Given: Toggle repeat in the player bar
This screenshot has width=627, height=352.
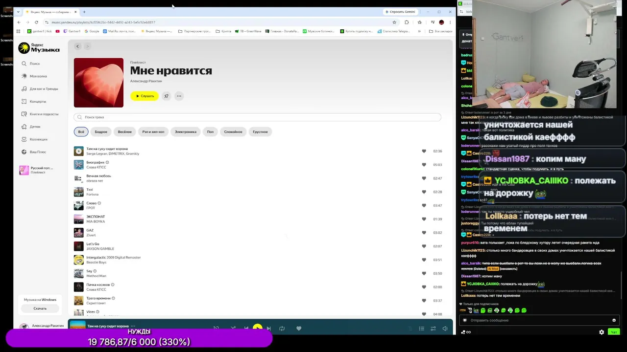Looking at the screenshot, I should tap(282, 329).
